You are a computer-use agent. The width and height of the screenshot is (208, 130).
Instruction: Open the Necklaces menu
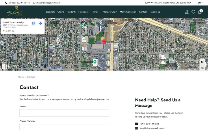tap(83, 12)
